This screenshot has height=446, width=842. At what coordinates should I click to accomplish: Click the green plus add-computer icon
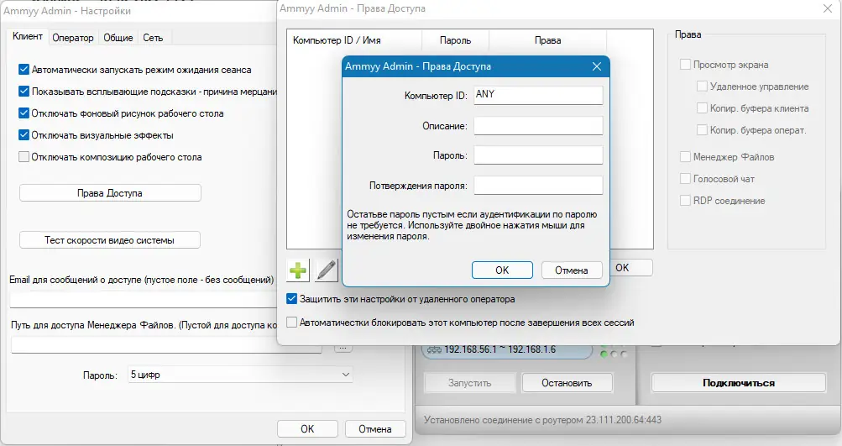click(298, 270)
